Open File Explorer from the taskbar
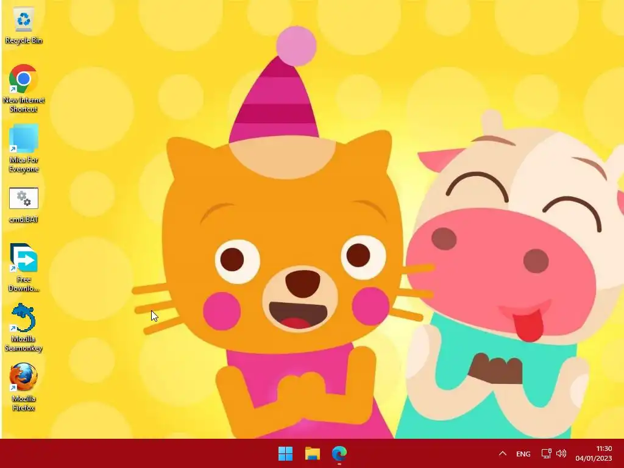The width and height of the screenshot is (624, 468). click(313, 453)
